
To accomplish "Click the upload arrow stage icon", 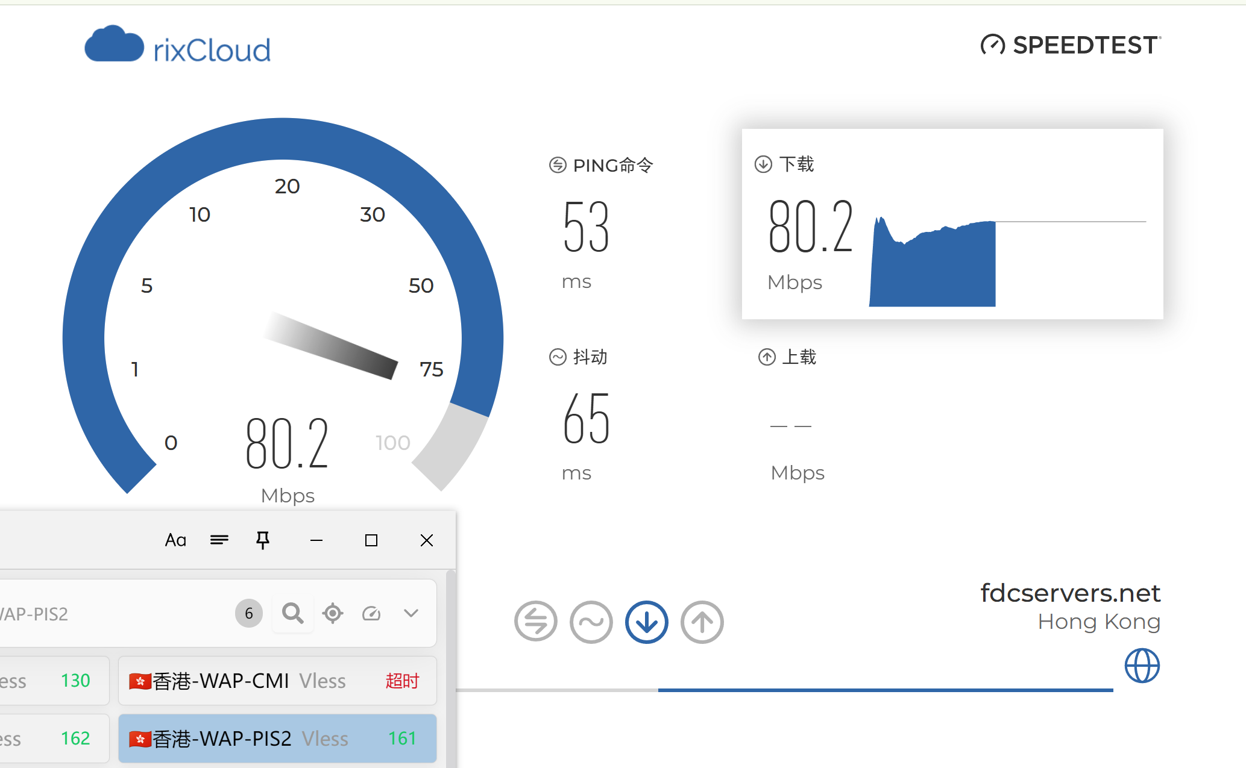I will 702,622.
